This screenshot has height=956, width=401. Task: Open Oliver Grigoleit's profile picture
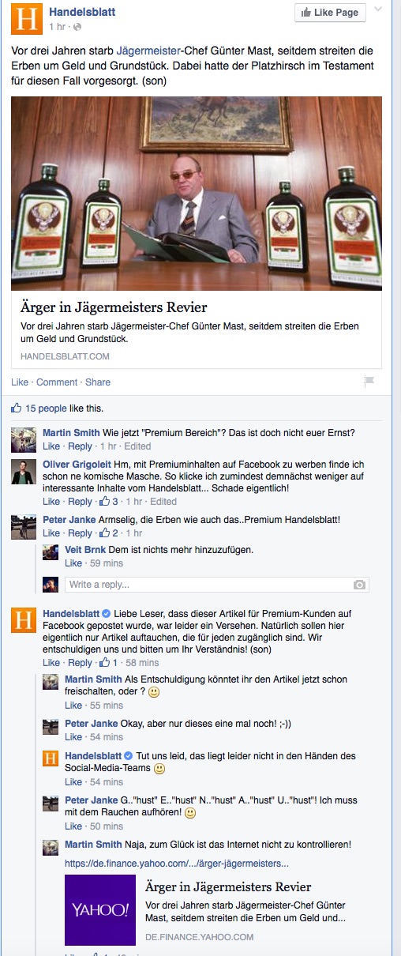click(x=24, y=472)
